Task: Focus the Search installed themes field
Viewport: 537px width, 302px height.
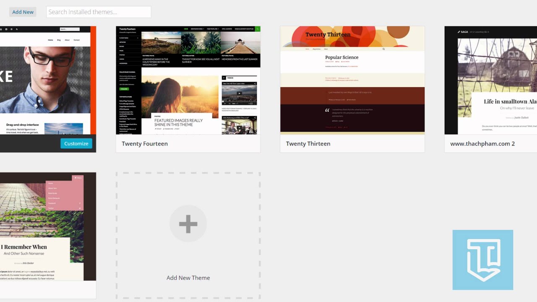Action: pyautogui.click(x=99, y=12)
